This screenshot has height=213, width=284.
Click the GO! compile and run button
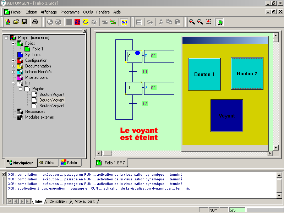click(124, 22)
